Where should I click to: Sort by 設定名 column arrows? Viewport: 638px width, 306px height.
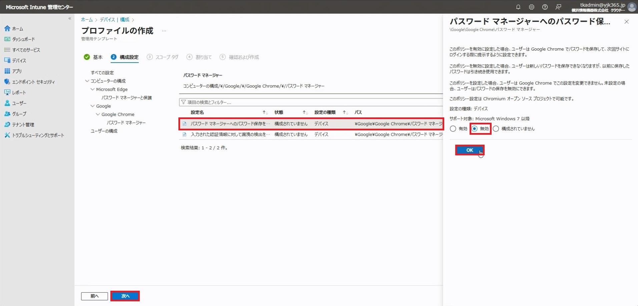[265, 112]
